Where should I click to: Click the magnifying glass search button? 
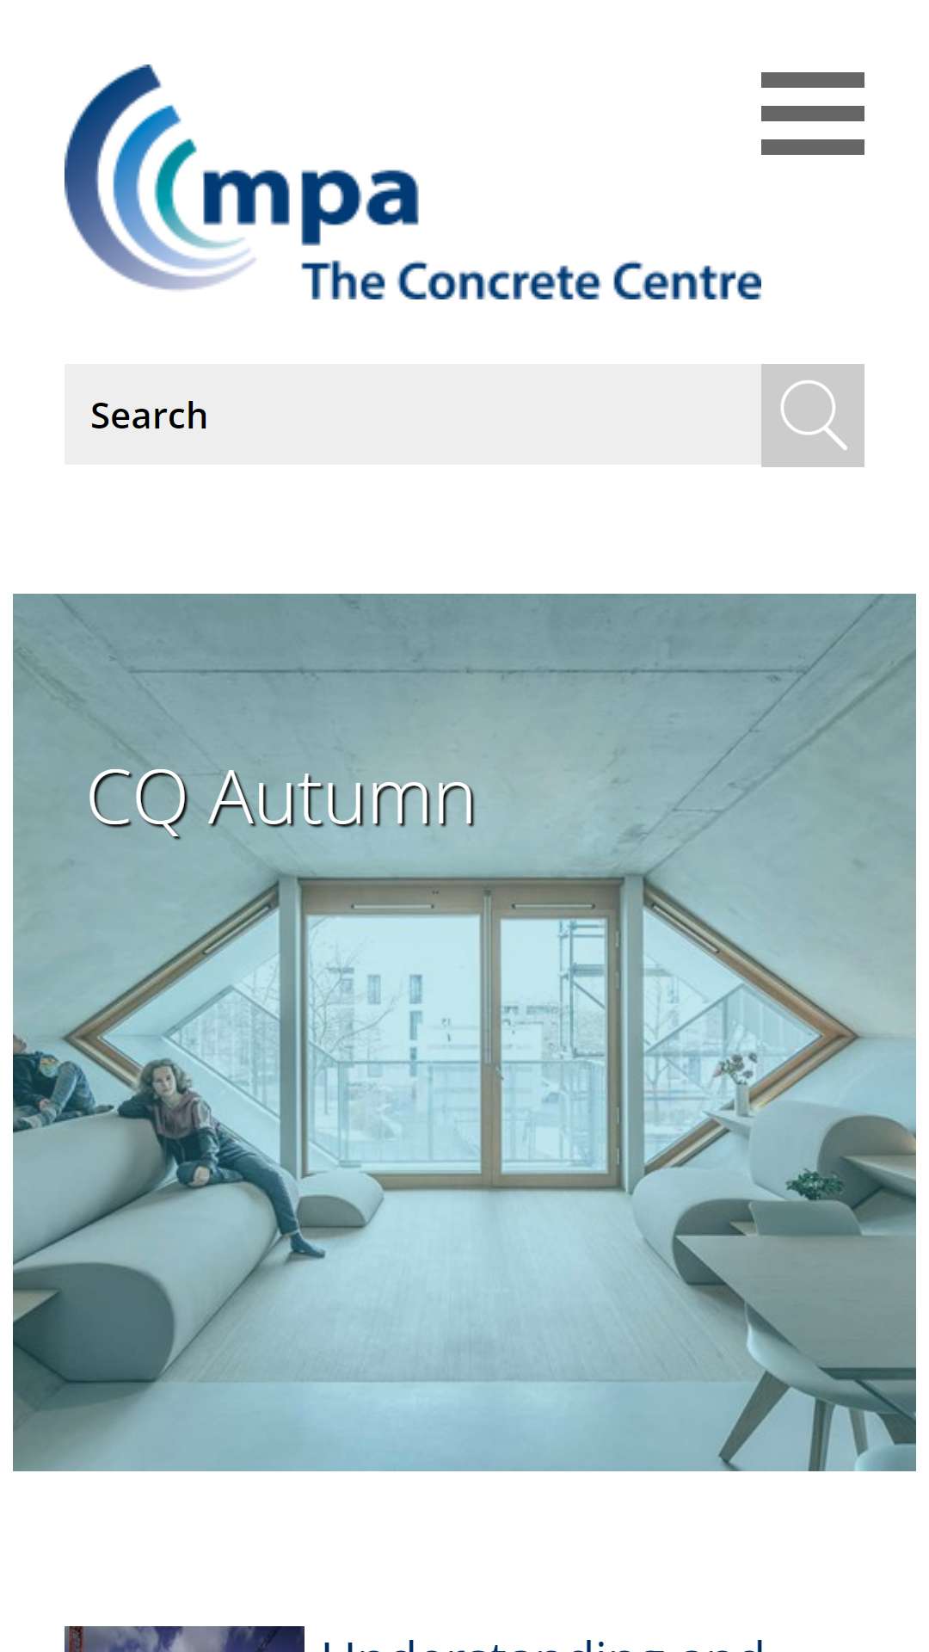coord(812,416)
